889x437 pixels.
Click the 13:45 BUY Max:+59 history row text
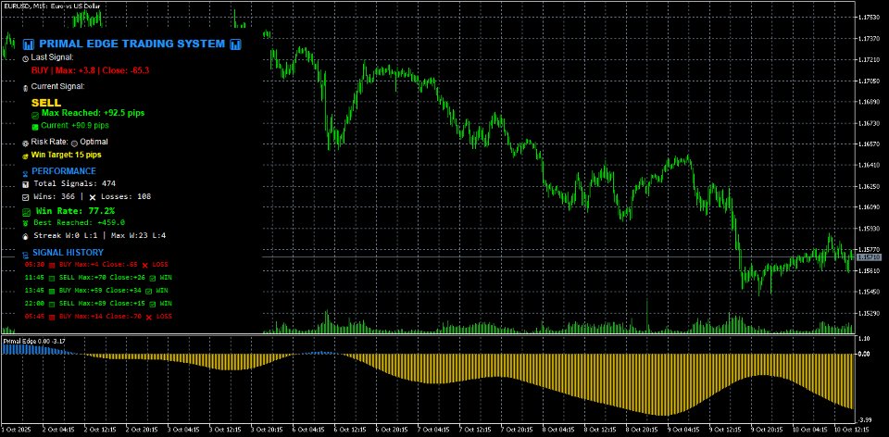pos(94,291)
